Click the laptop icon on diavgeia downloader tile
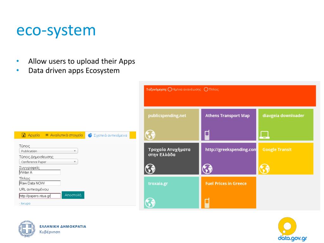The width and height of the screenshot is (324, 243). (264, 135)
